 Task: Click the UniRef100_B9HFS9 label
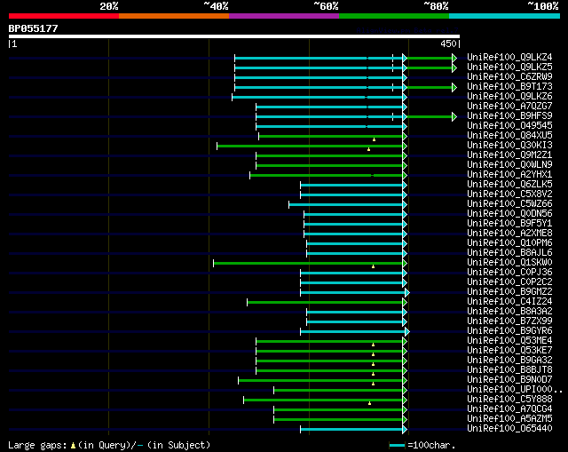pos(509,116)
